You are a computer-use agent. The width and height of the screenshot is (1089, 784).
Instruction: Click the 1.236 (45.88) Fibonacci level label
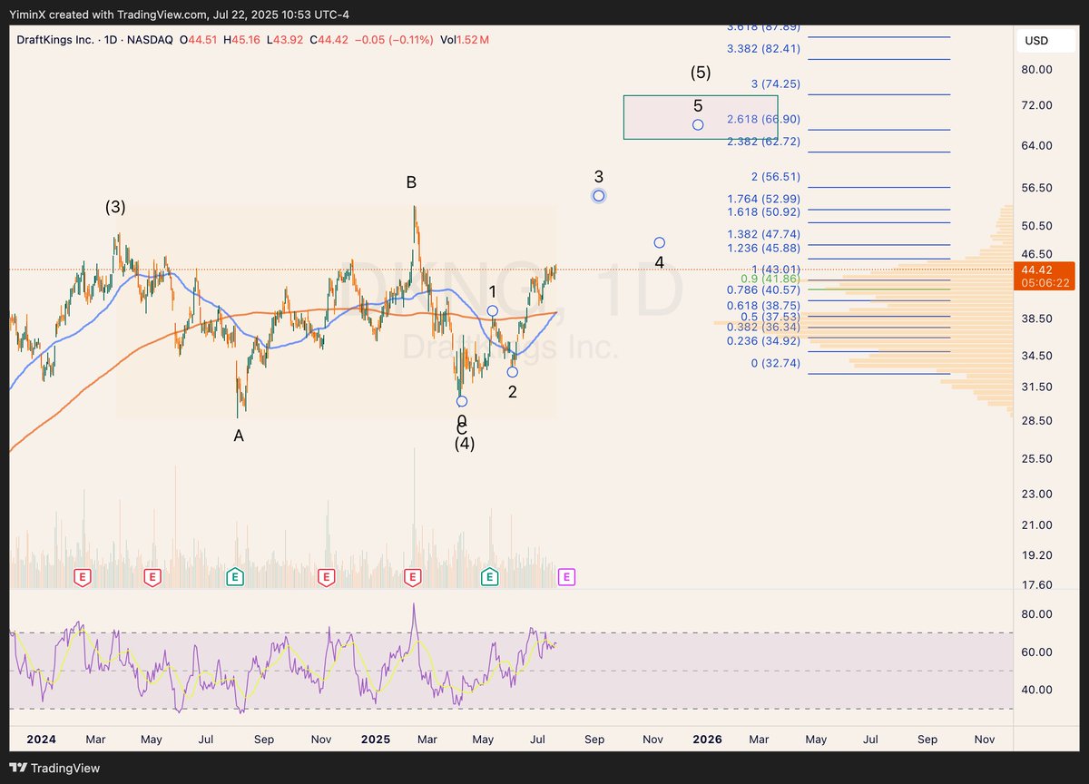(x=763, y=248)
